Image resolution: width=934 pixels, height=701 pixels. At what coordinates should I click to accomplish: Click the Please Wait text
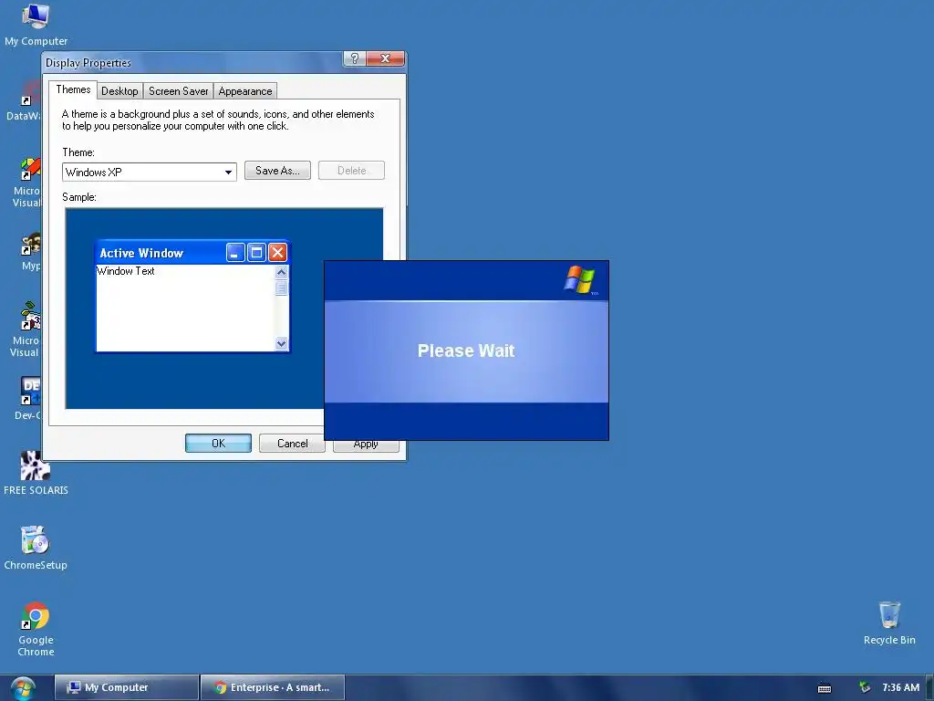click(466, 350)
